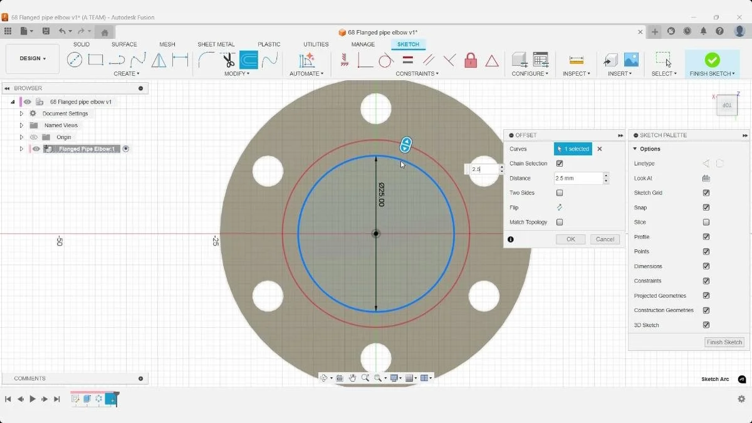Image resolution: width=752 pixels, height=423 pixels.
Task: Toggle visibility eye of Origin folder
Action: (x=34, y=137)
